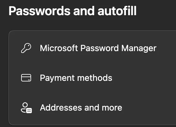This screenshot has height=127, width=176.
Task: Open Microsoft Password Manager
Action: (92, 48)
